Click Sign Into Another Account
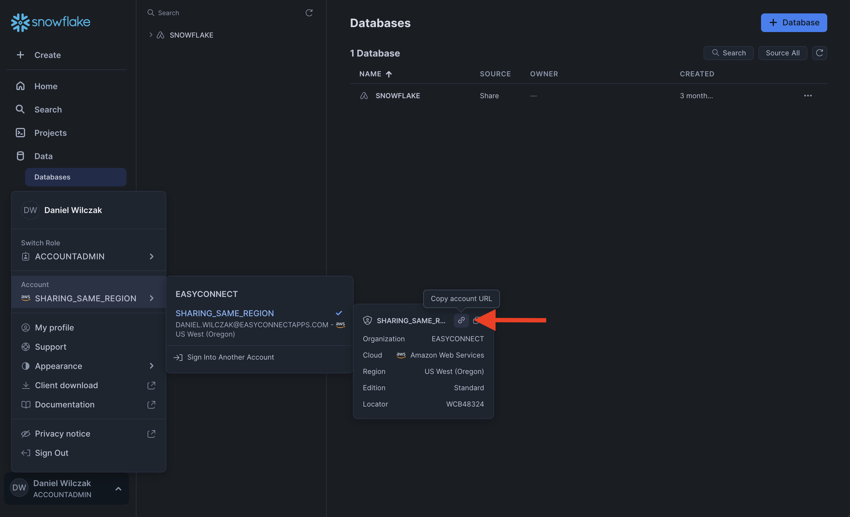850x517 pixels. [223, 357]
